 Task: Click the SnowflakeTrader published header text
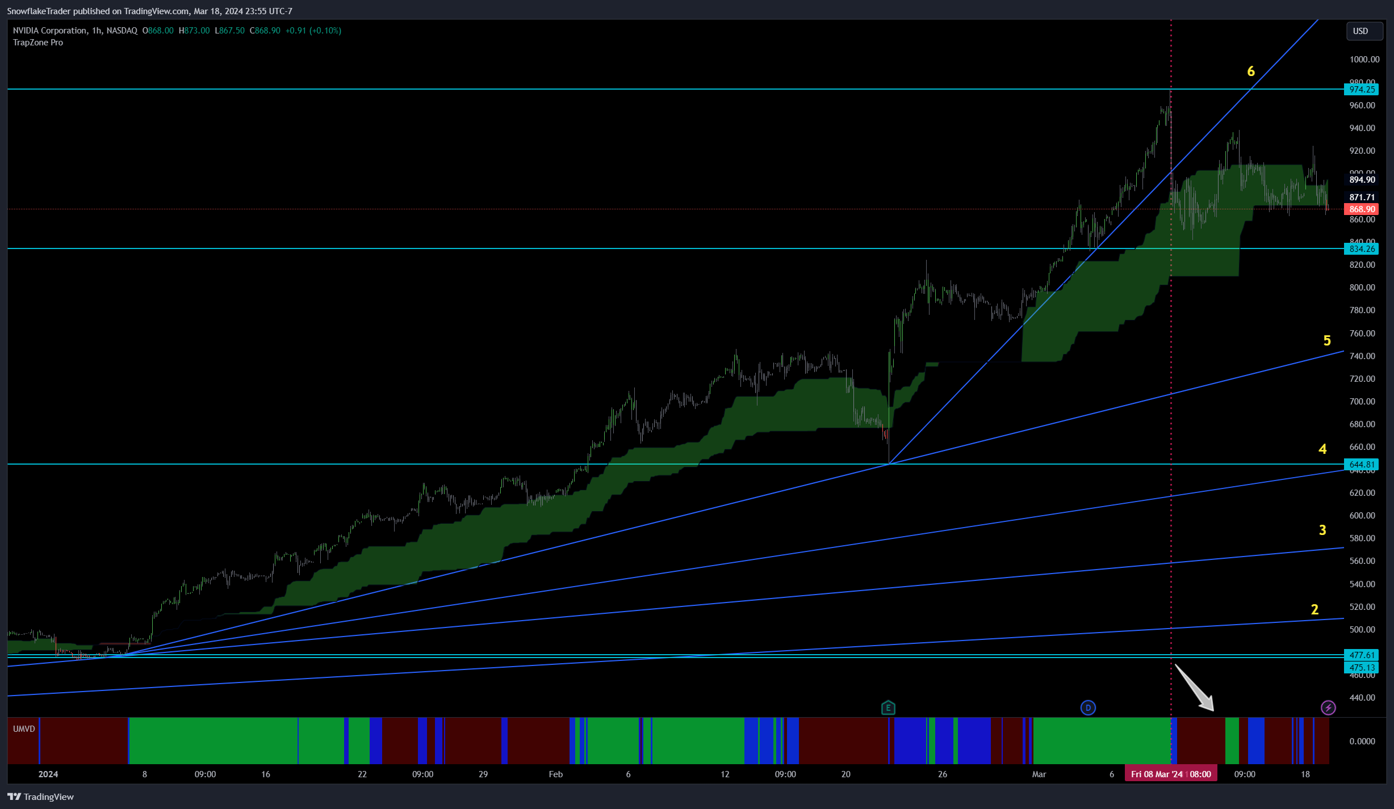[x=149, y=11]
